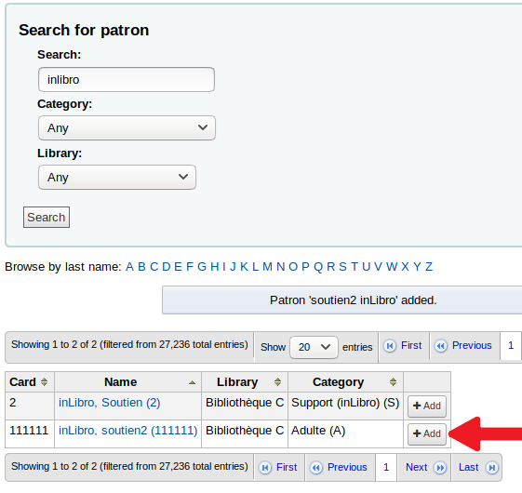Browse last names starting with M
Screen dimensions: 522x493
(267, 267)
